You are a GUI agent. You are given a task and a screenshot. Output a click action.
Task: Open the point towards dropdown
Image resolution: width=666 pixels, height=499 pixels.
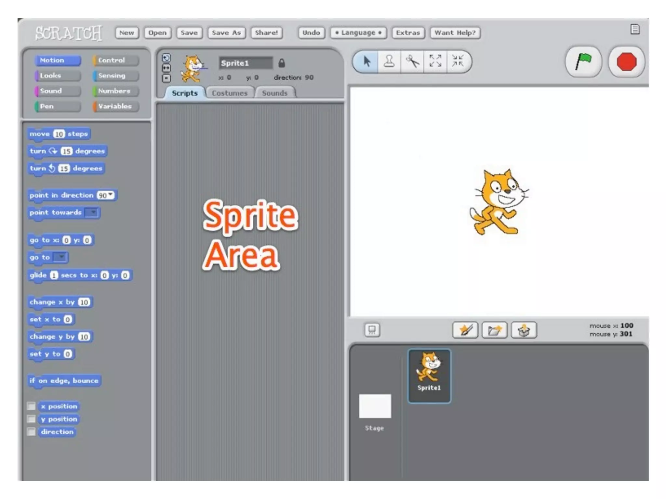[92, 212]
